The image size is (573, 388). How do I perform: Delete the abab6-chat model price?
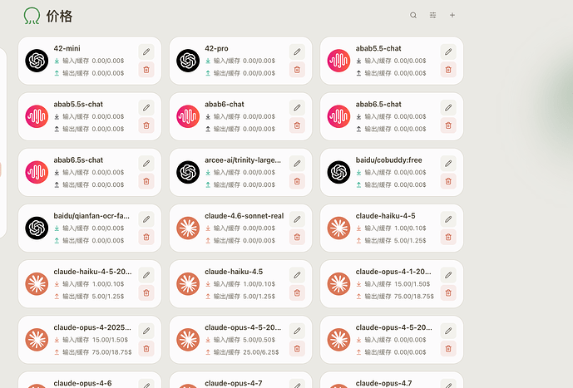297,125
